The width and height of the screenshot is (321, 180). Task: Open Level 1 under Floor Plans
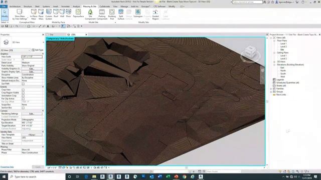pyautogui.click(x=283, y=43)
